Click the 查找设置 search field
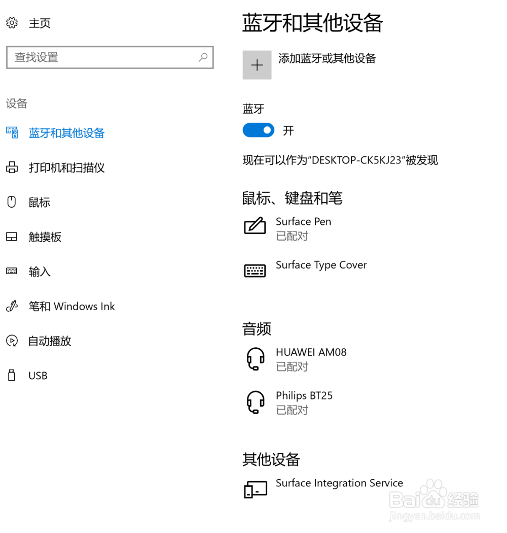 click(x=110, y=57)
